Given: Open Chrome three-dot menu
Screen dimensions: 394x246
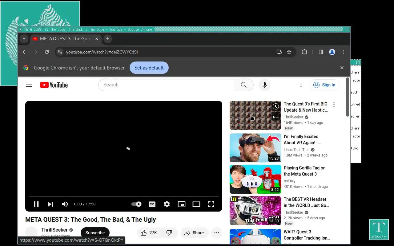Looking at the screenshot, I should coord(343,52).
